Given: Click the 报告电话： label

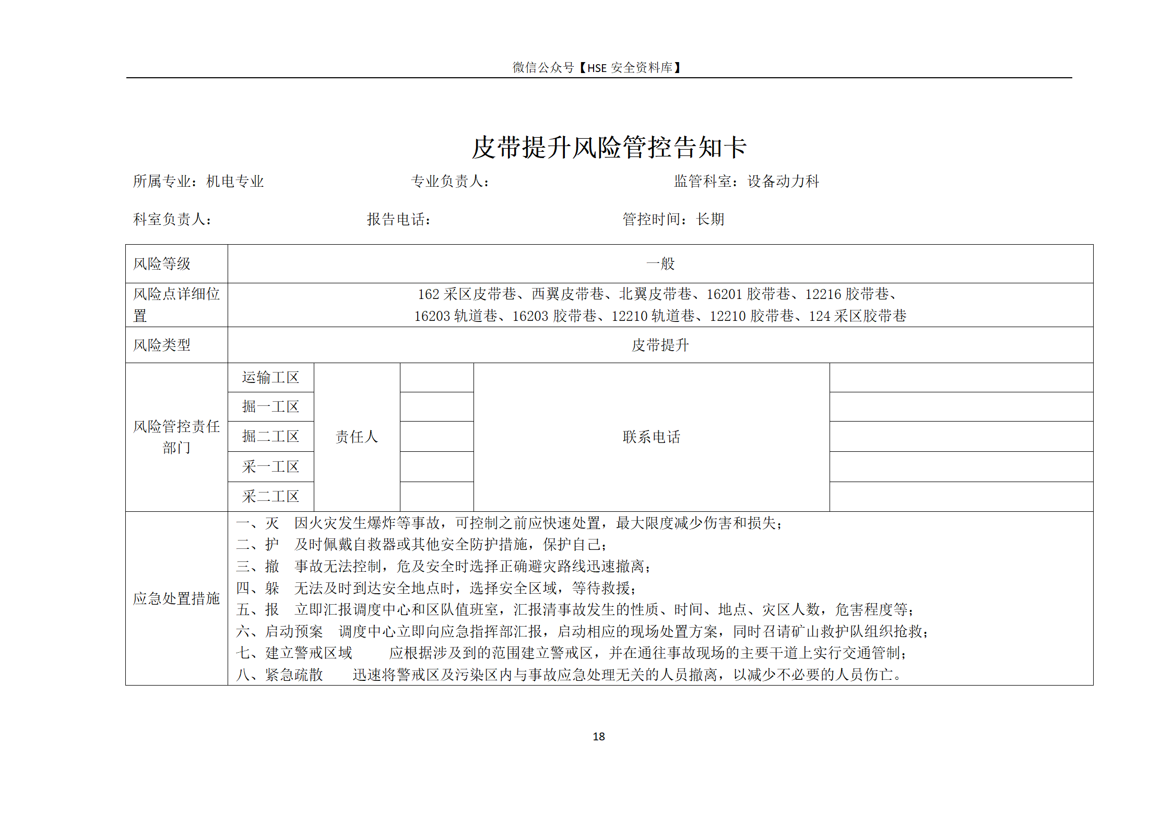Looking at the screenshot, I should tap(399, 219).
